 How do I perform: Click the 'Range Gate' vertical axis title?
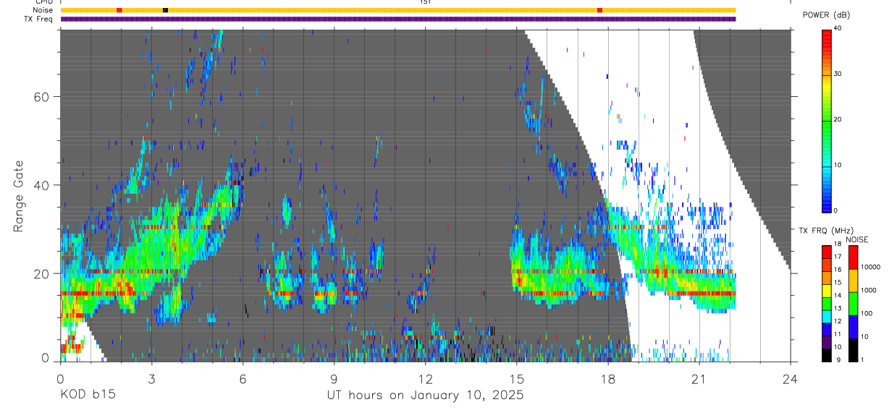[x=19, y=197]
